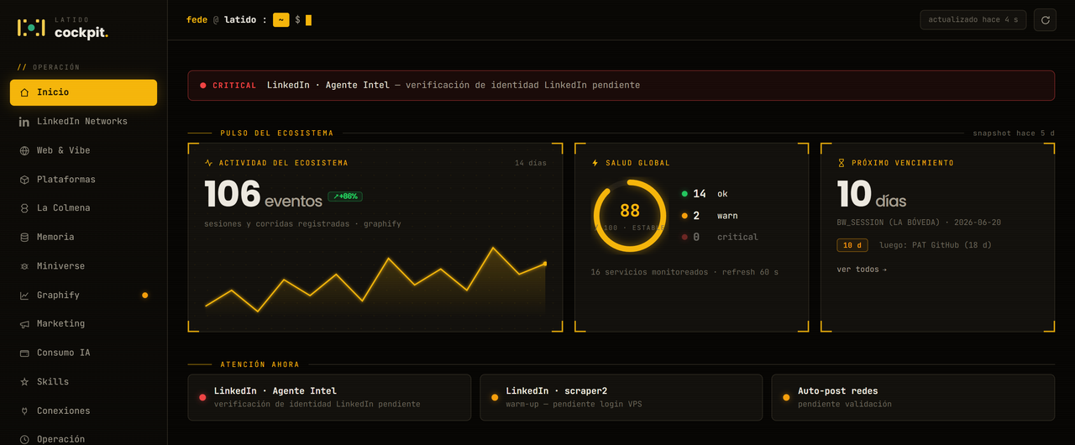
Task: Open LinkedIn Networks section
Action: coord(83,122)
